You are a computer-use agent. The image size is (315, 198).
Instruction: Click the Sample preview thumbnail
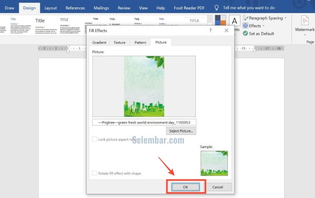[x=214, y=163]
